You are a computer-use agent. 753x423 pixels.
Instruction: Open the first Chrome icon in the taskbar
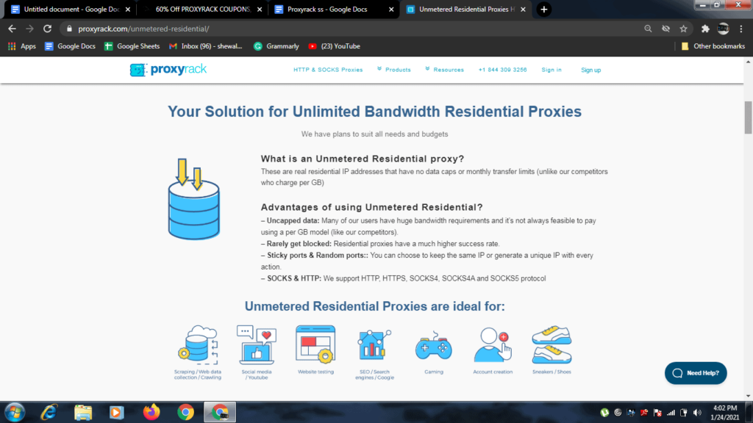pyautogui.click(x=185, y=412)
